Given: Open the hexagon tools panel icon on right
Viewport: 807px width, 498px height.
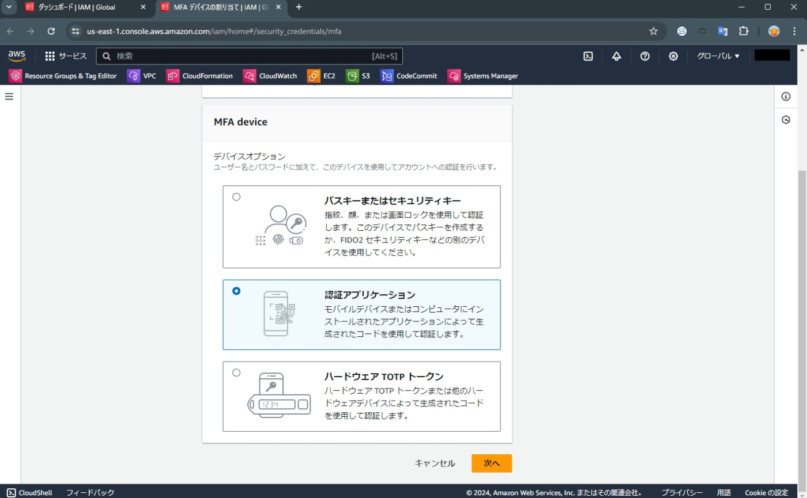Looking at the screenshot, I should (786, 120).
